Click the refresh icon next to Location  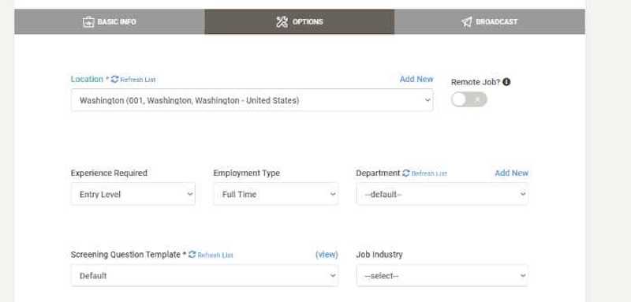coord(114,79)
